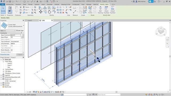Expand the 3D Views node
Screen dimensions: 171x96
point(3,71)
